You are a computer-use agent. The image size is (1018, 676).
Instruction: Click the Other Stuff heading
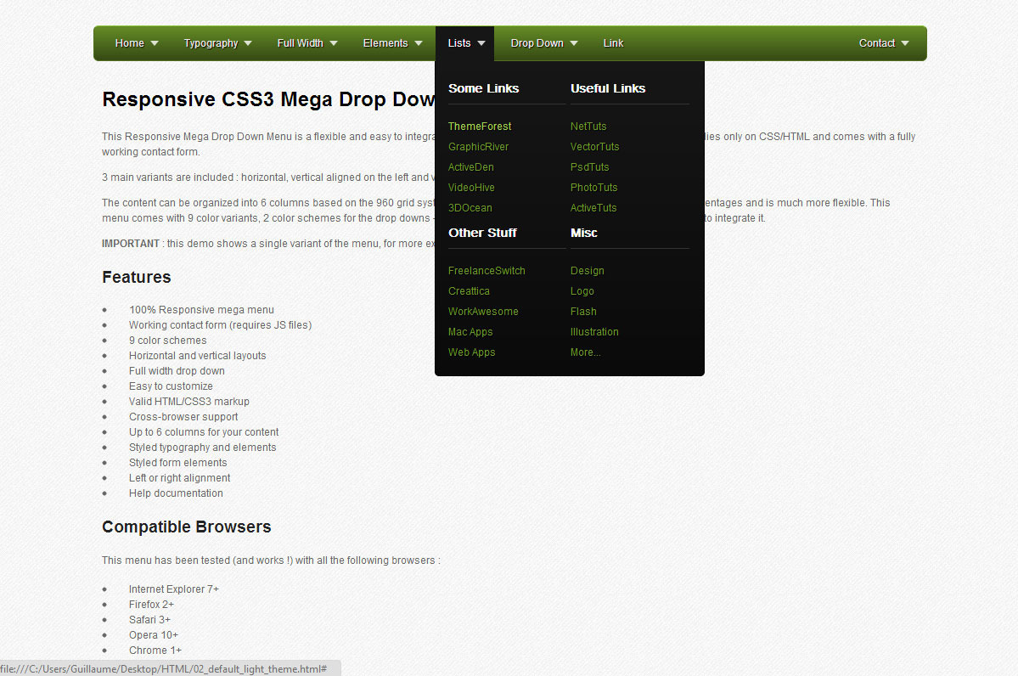482,233
